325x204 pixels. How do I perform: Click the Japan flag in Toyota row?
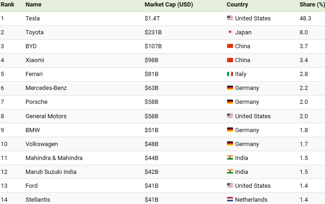(x=230, y=32)
